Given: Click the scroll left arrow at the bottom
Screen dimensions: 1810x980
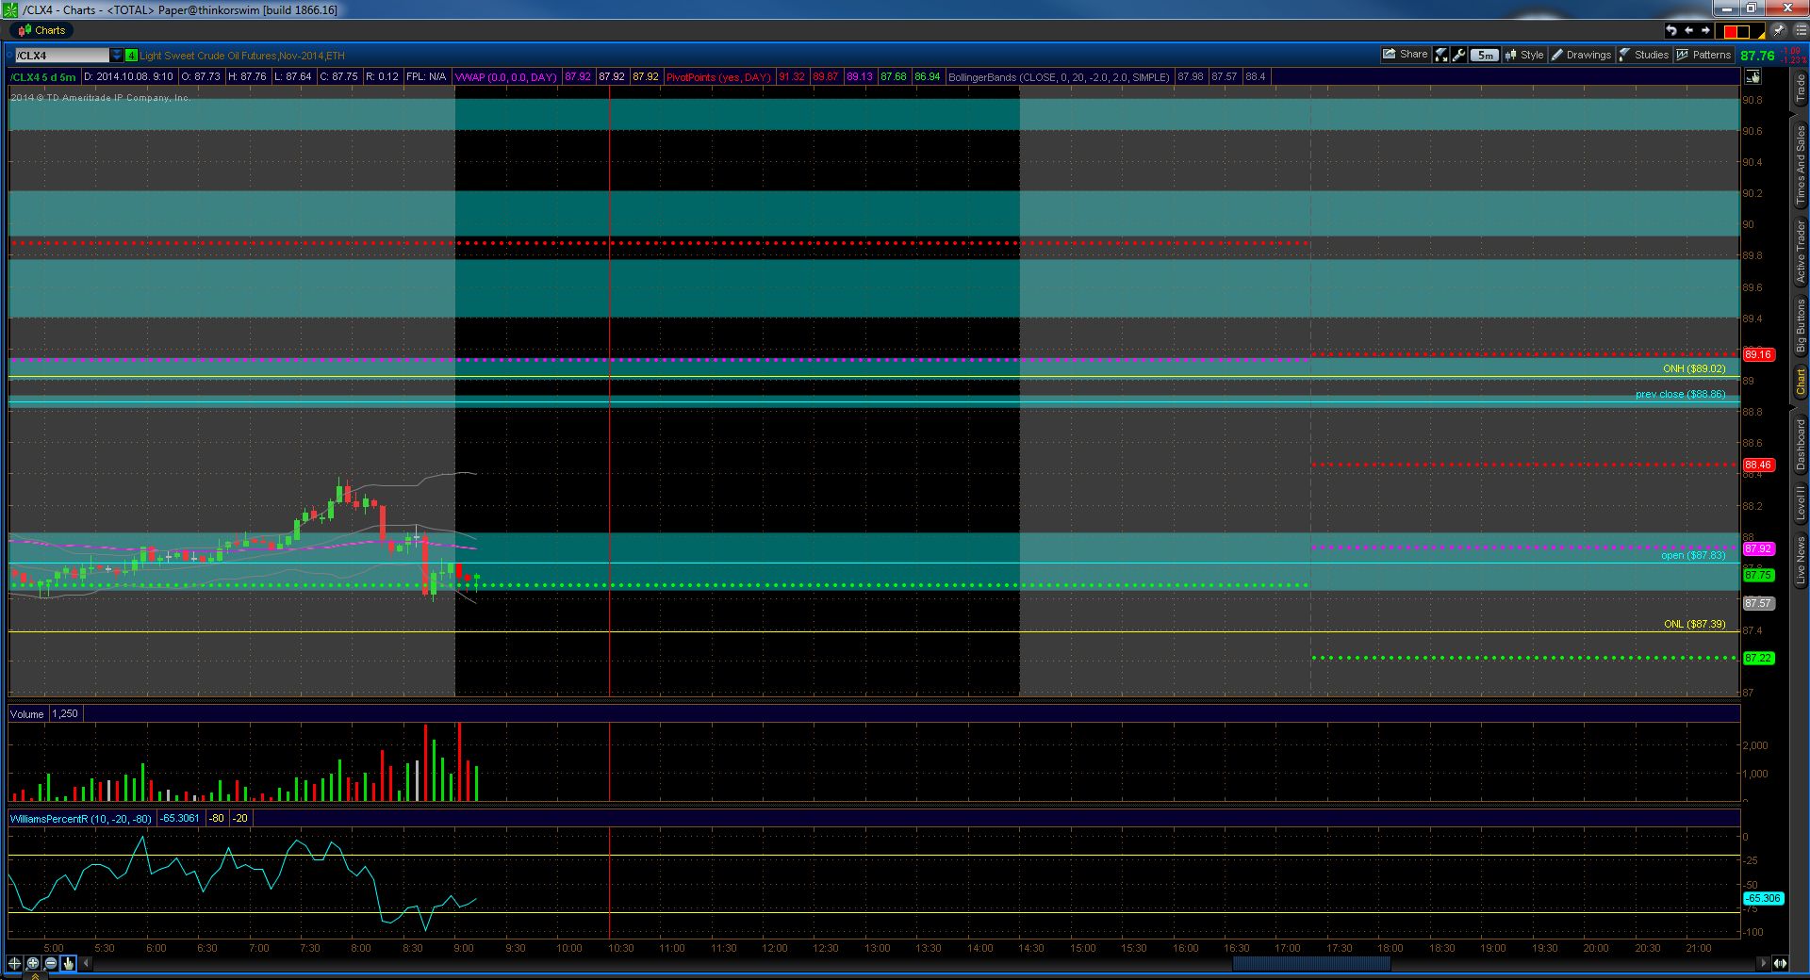Looking at the screenshot, I should pos(87,963).
